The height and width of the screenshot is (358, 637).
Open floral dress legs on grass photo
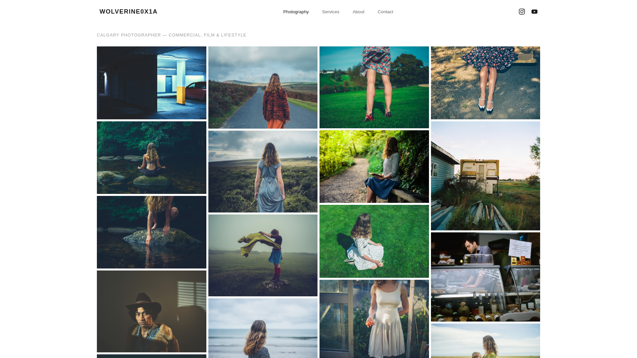(374, 87)
